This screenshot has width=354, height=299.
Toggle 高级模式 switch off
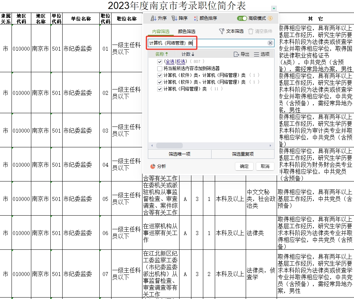tap(242, 18)
